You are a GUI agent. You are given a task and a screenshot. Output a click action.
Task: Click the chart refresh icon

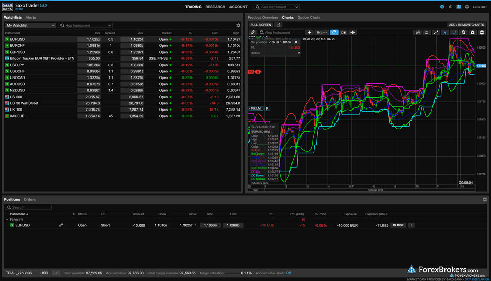click(334, 32)
